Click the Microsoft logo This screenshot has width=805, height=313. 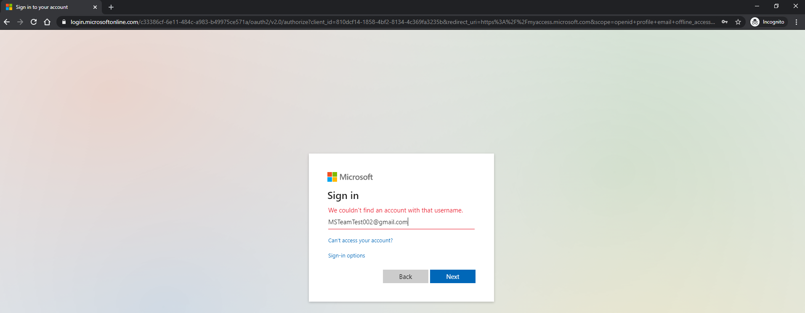coord(350,177)
